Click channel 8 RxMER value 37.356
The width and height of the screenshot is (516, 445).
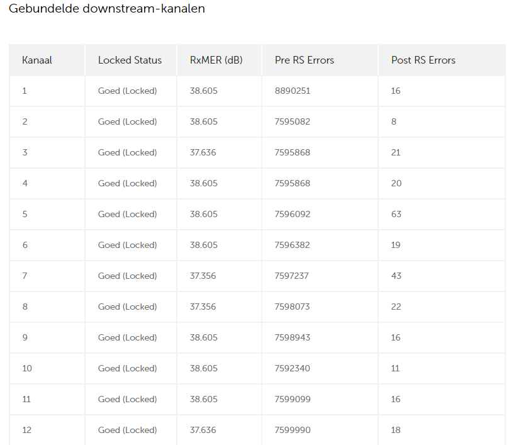tap(203, 307)
